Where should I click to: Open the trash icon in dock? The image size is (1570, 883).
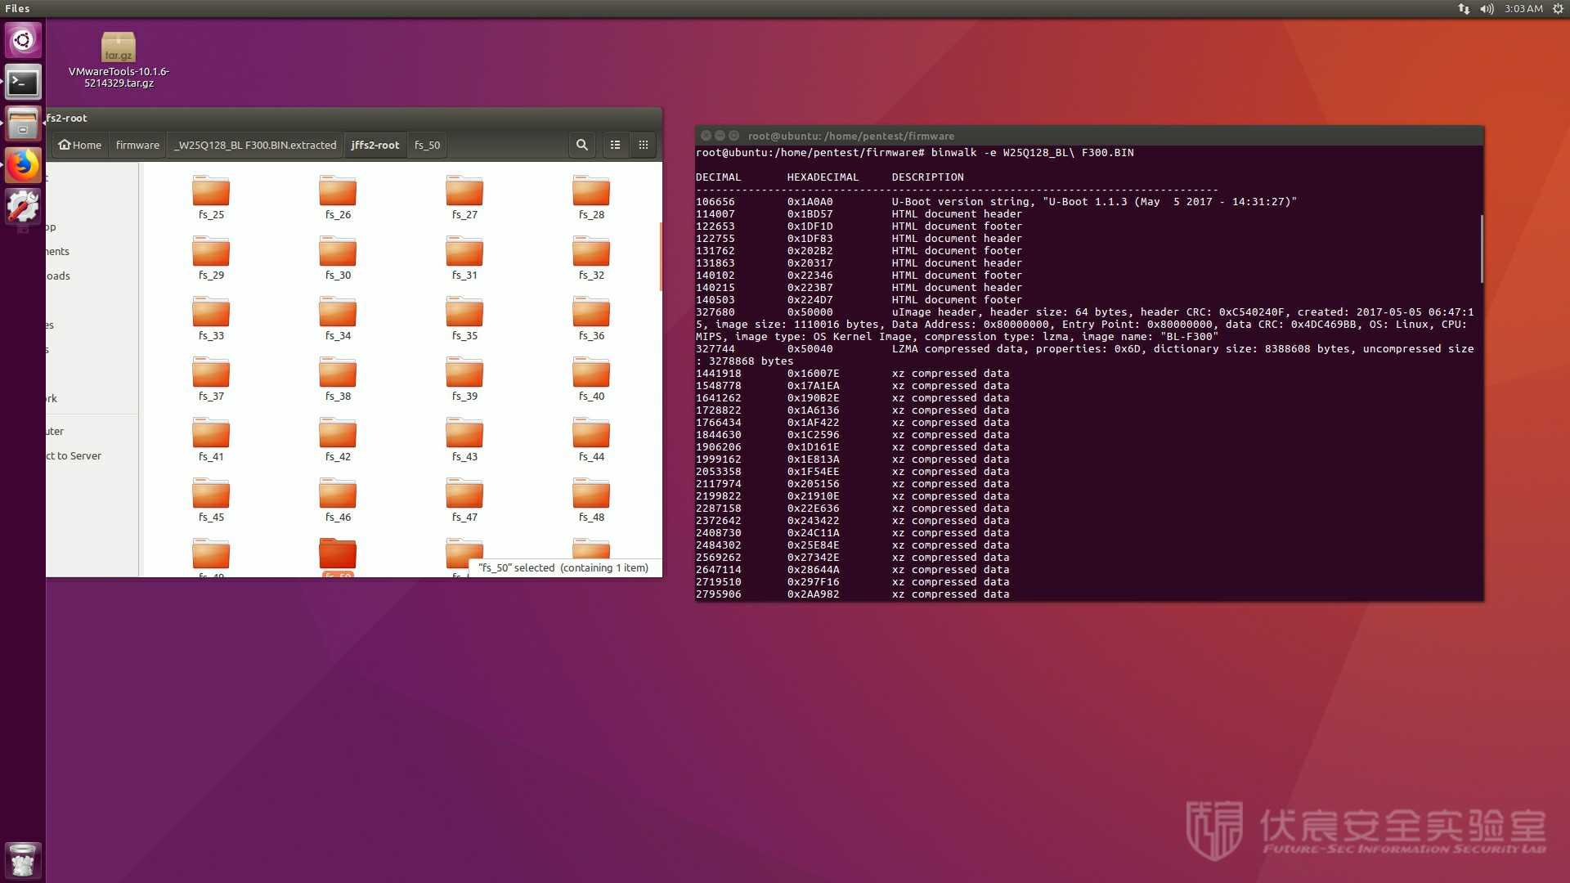click(x=24, y=860)
